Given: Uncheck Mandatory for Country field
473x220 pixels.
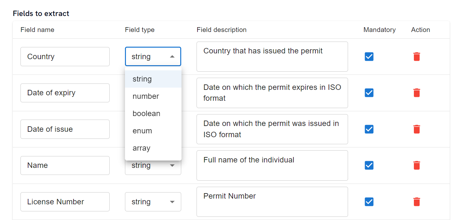Looking at the screenshot, I should coord(369,57).
